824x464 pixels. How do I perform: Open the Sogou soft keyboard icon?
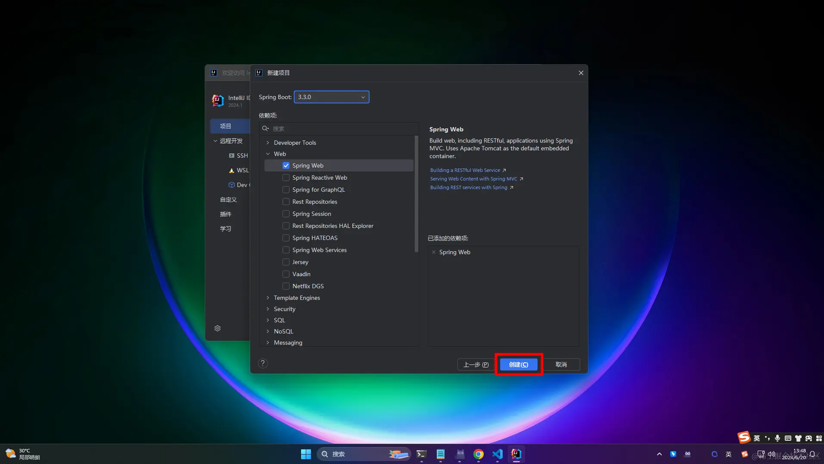coord(788,438)
